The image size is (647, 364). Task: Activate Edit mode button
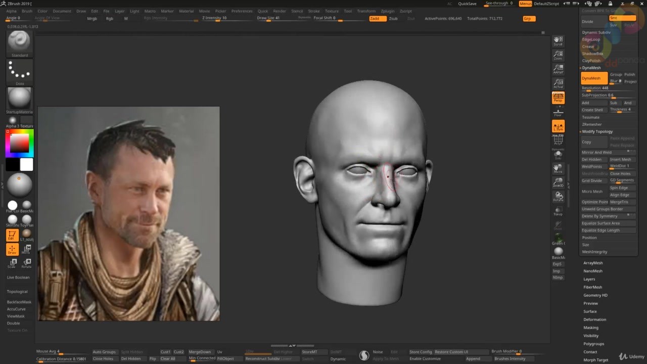12,235
